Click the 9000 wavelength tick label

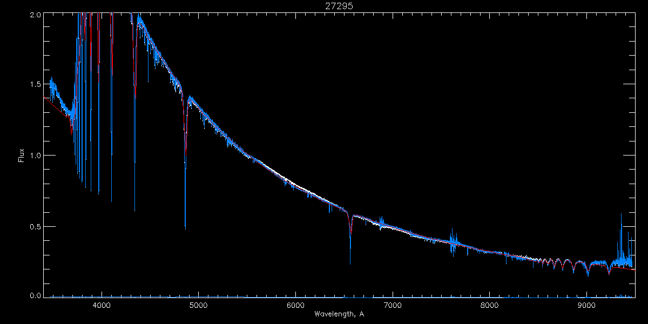[586, 305]
